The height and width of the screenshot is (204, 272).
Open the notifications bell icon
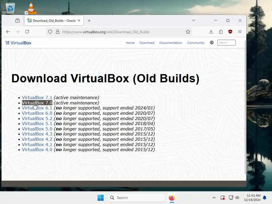[265, 198]
